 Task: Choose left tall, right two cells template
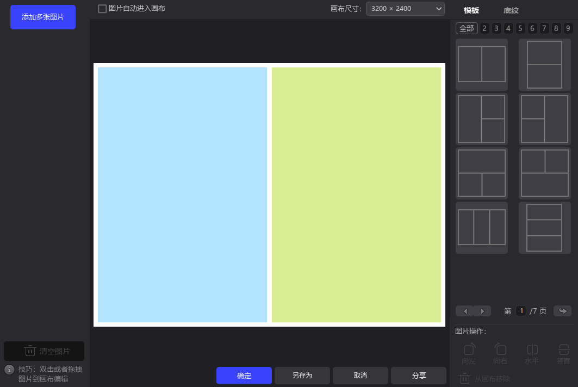(482, 119)
